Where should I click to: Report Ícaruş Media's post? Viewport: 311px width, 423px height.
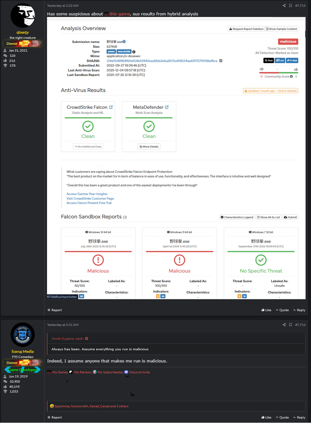(x=55, y=417)
